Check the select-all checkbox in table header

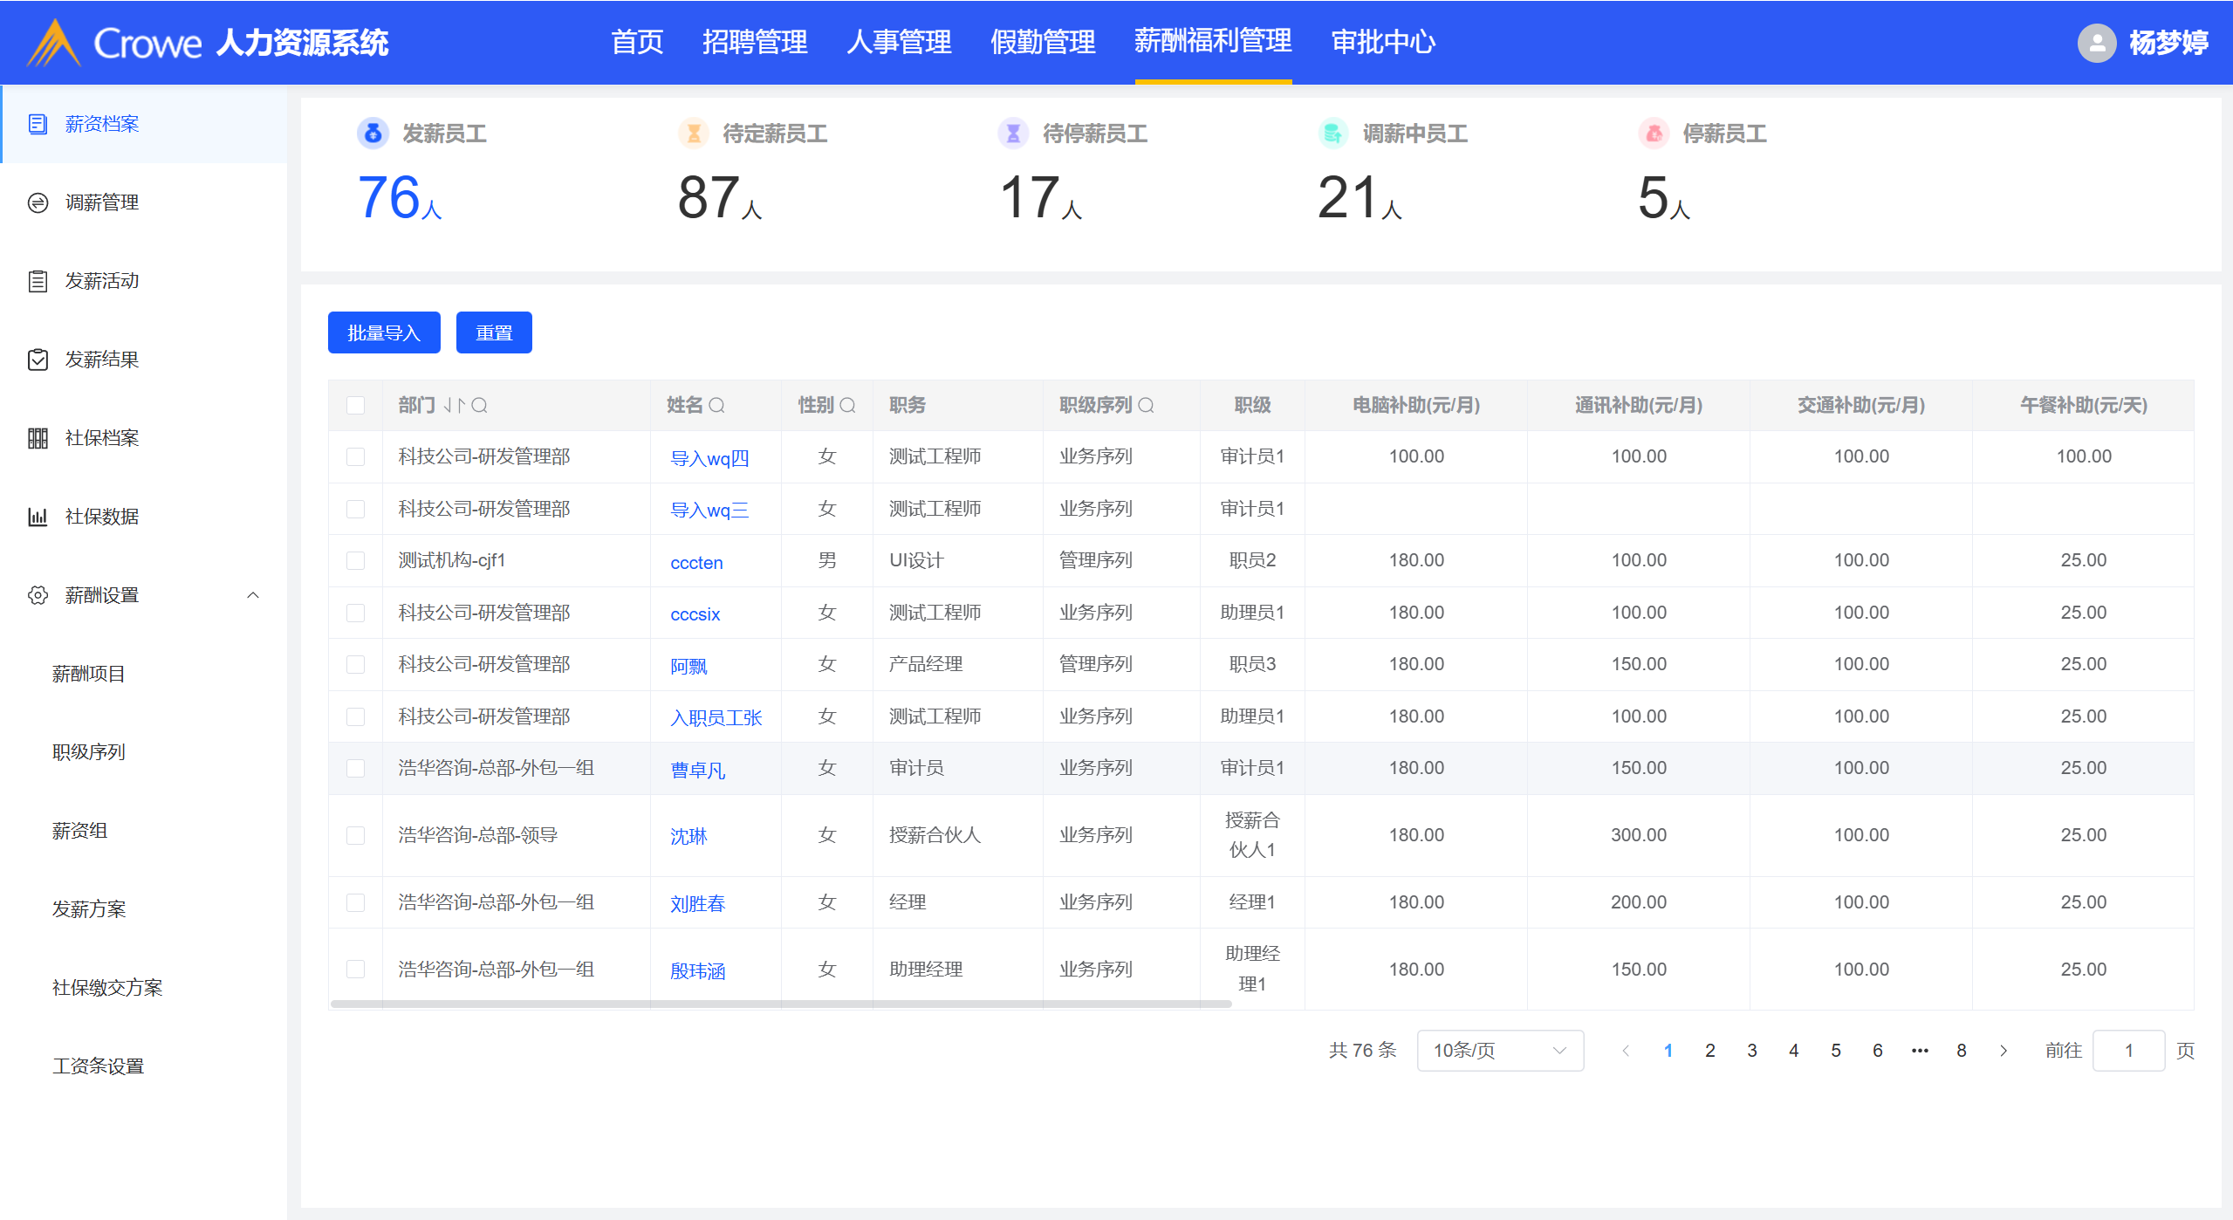click(355, 405)
